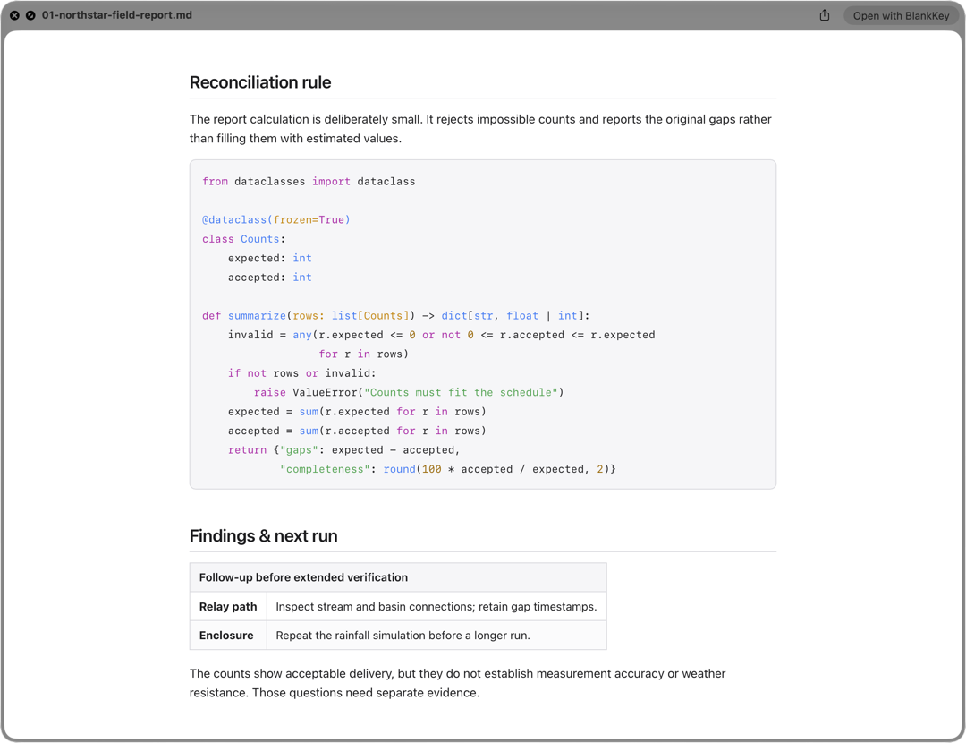966x743 pixels.
Task: Click the 'accepted: int' code line
Action: [270, 277]
